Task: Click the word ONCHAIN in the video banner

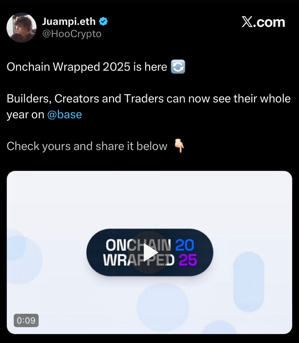Action: [x=138, y=245]
